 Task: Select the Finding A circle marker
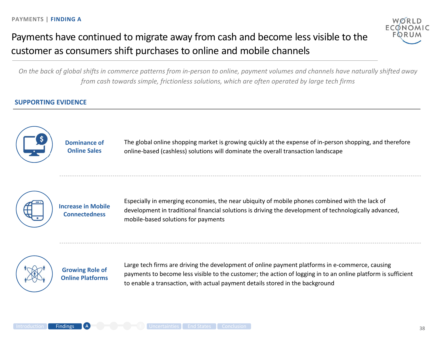pos(87,326)
